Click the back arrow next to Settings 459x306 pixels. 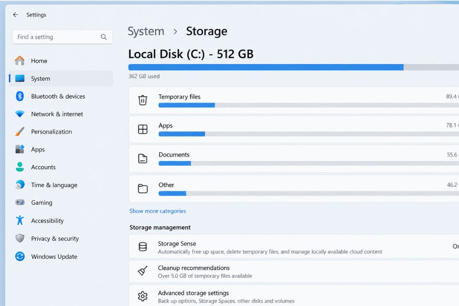15,15
